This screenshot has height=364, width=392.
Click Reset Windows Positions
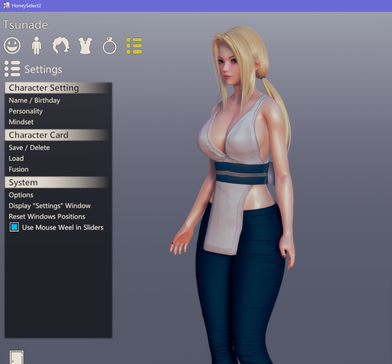pyautogui.click(x=47, y=216)
